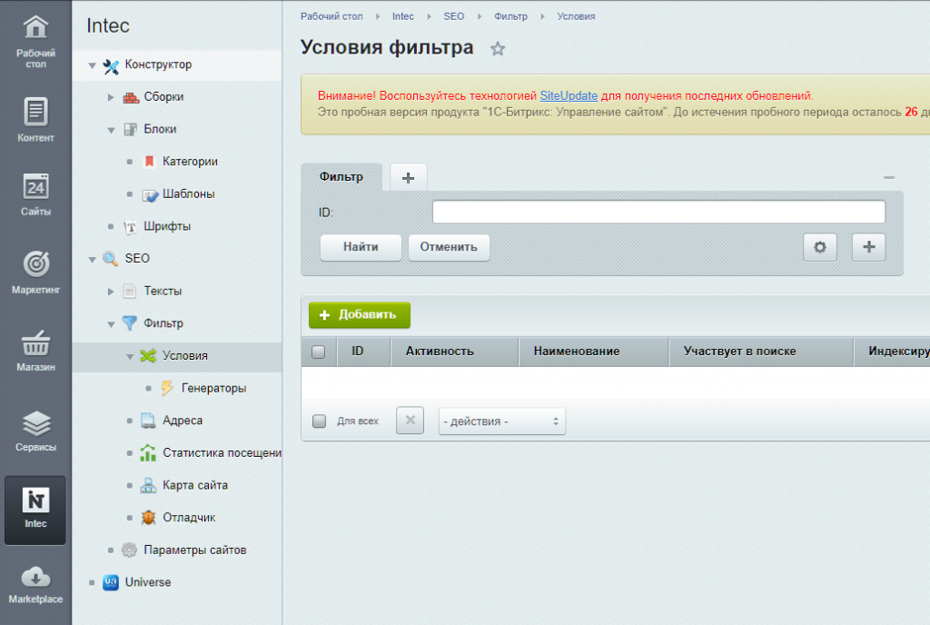Click the Шрифты font icon
Screen dimensions: 930x625
coord(131,227)
